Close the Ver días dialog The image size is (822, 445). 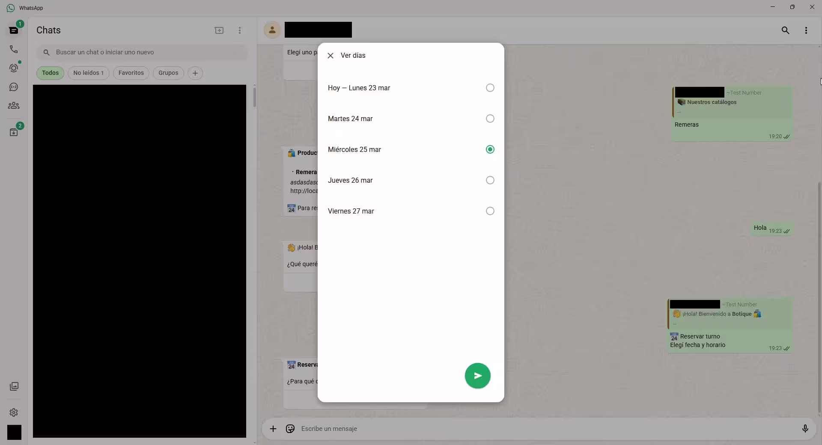pos(330,55)
